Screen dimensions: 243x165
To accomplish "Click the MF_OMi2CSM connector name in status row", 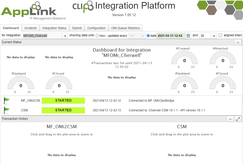I will 30,101.
